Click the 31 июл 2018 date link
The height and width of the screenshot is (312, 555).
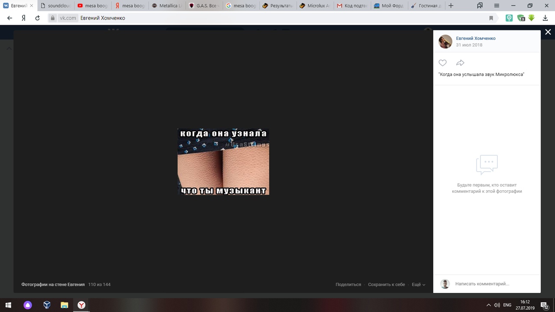[469, 45]
